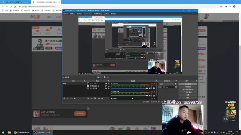
Task: Open transition properties gear beside 淡出
Action: 176,84
